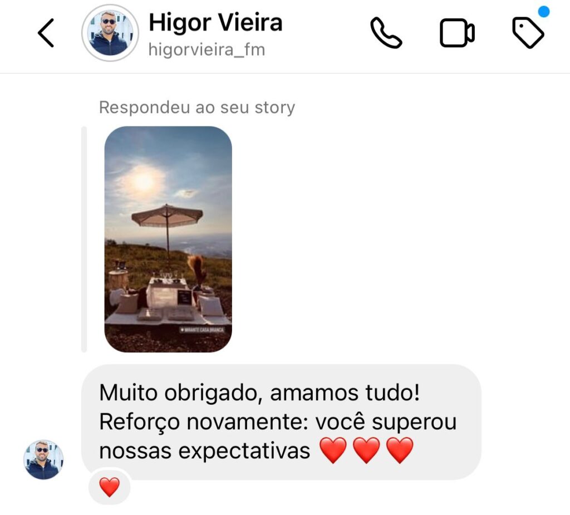Open Higor Vieira's profile picture in the header

point(110,33)
